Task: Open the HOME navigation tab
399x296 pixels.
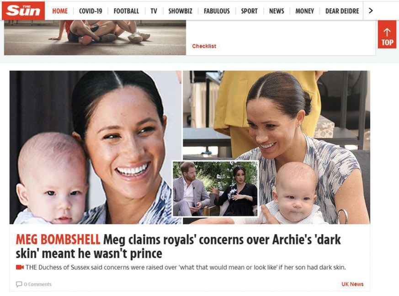Action: tap(60, 11)
